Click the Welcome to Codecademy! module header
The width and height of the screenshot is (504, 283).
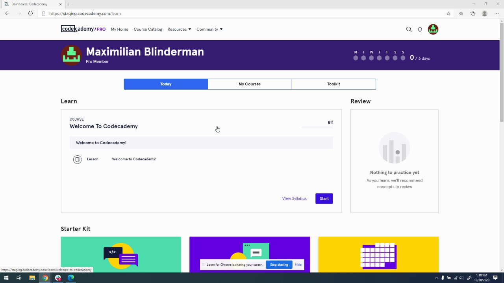point(201,143)
